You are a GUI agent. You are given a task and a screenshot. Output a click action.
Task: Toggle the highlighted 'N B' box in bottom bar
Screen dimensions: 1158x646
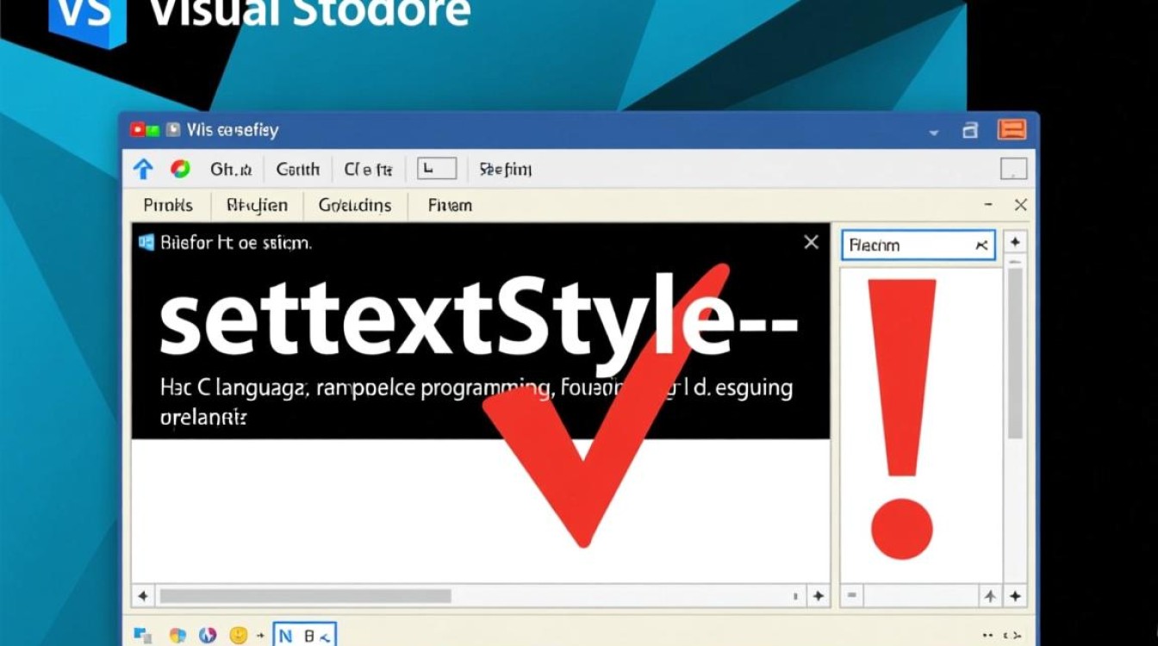tap(304, 636)
